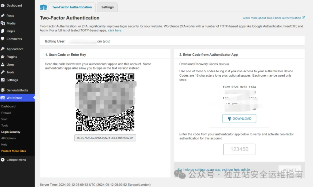Click the Server Time text at bottom
This screenshot has width=313, height=187.
95,185
